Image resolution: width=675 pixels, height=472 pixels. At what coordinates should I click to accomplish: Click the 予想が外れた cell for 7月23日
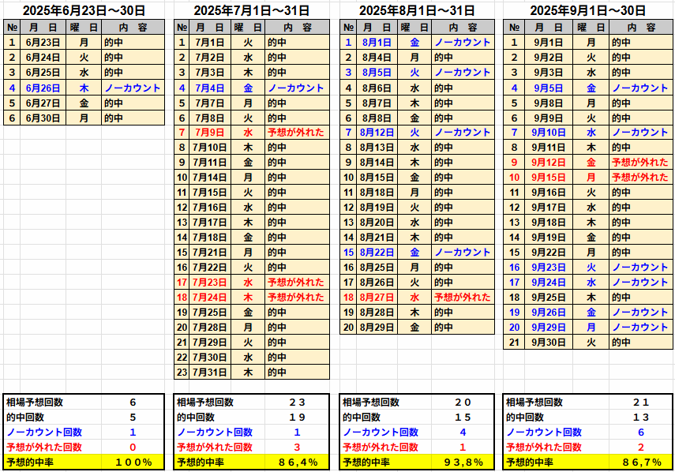295,283
